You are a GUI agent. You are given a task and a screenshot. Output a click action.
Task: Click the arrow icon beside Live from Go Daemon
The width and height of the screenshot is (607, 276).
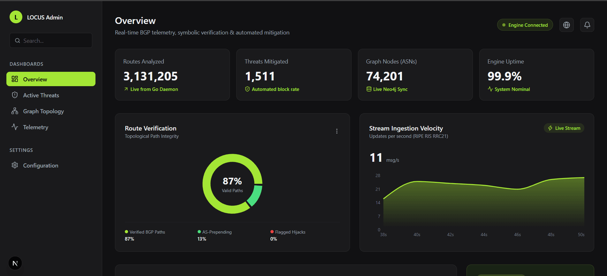coord(126,89)
